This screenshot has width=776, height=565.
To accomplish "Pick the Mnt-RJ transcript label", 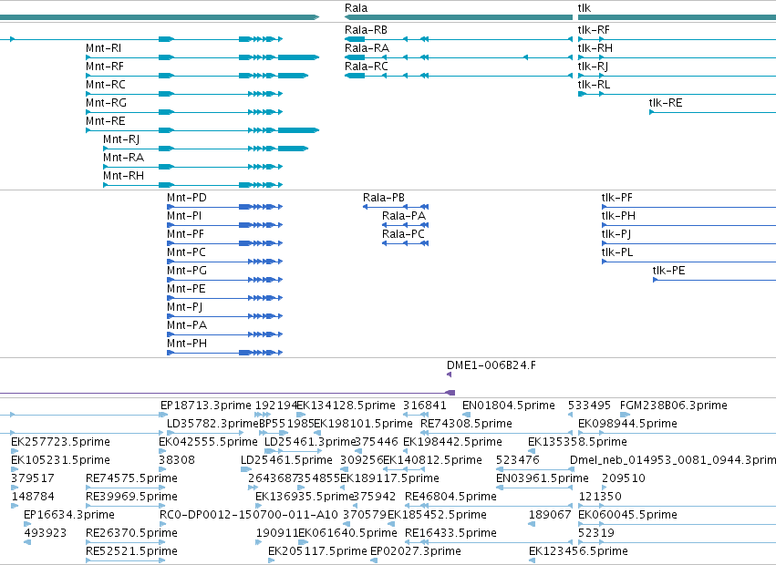I will pyautogui.click(x=121, y=139).
